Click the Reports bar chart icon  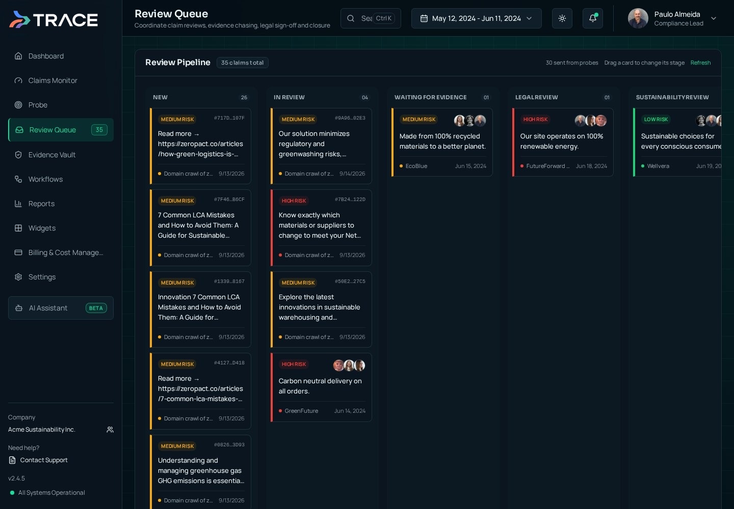[x=18, y=204]
